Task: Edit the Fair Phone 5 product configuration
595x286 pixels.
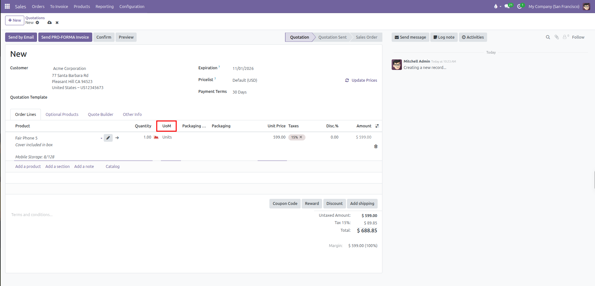Action: 108,138
